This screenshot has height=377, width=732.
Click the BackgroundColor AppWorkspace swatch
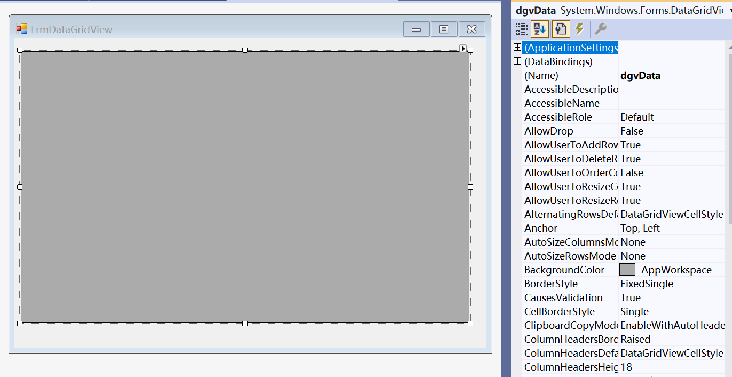[627, 270]
